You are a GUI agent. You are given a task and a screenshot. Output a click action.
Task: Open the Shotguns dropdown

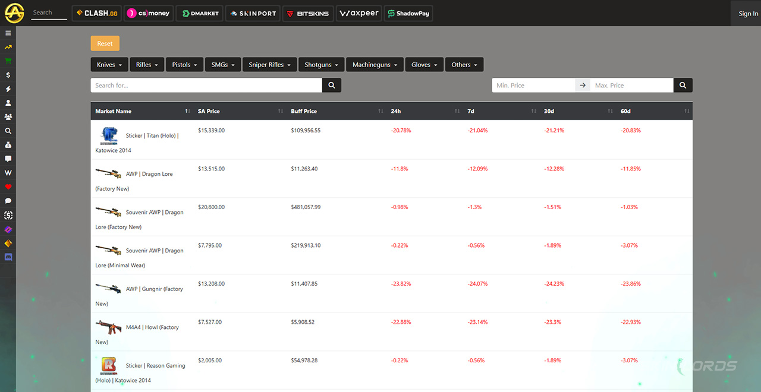point(322,65)
